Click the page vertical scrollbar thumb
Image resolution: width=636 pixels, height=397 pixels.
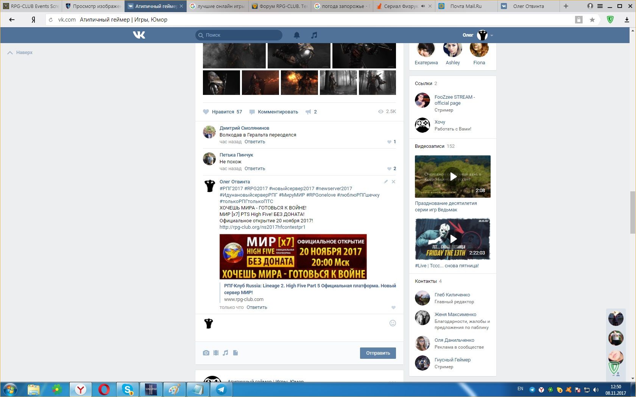[x=633, y=212]
